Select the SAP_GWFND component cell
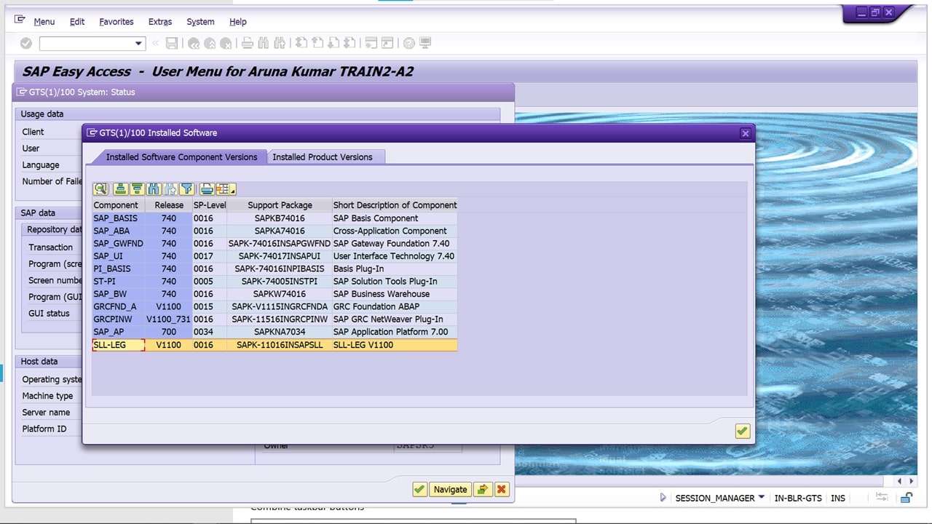932x524 pixels. click(119, 244)
